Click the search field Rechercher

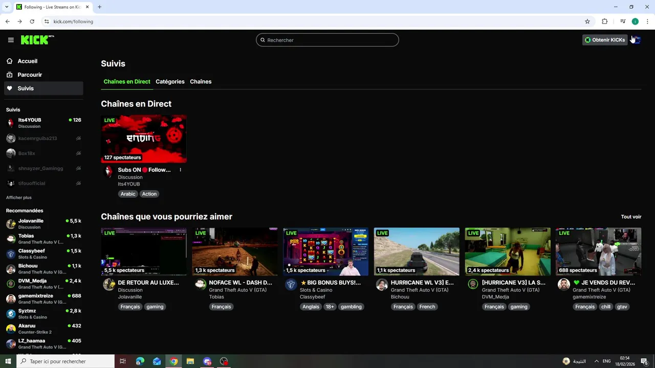pyautogui.click(x=327, y=40)
